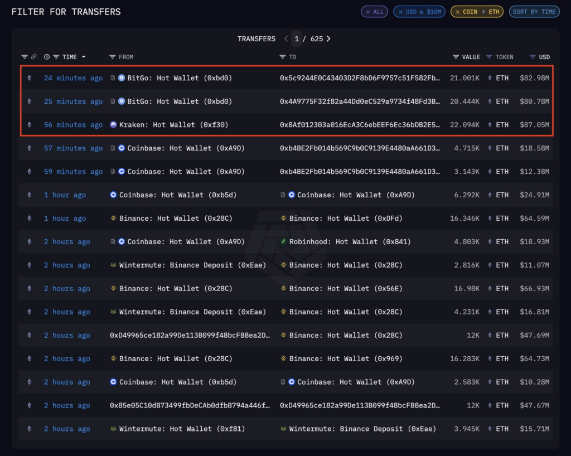The height and width of the screenshot is (456, 571).
Task: Go to the next page of transfers
Action: [x=329, y=38]
